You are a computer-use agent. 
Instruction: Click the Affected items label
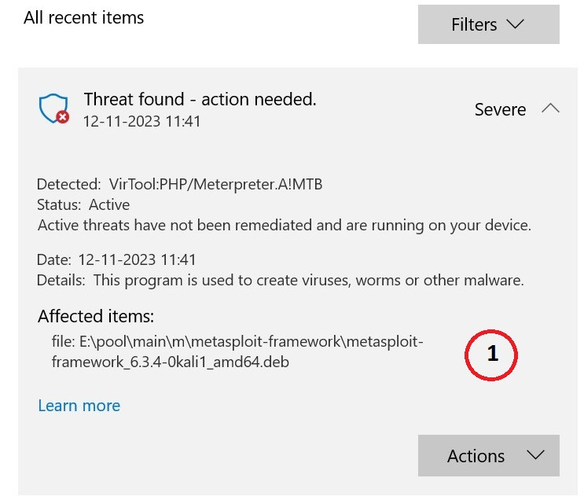coord(96,316)
